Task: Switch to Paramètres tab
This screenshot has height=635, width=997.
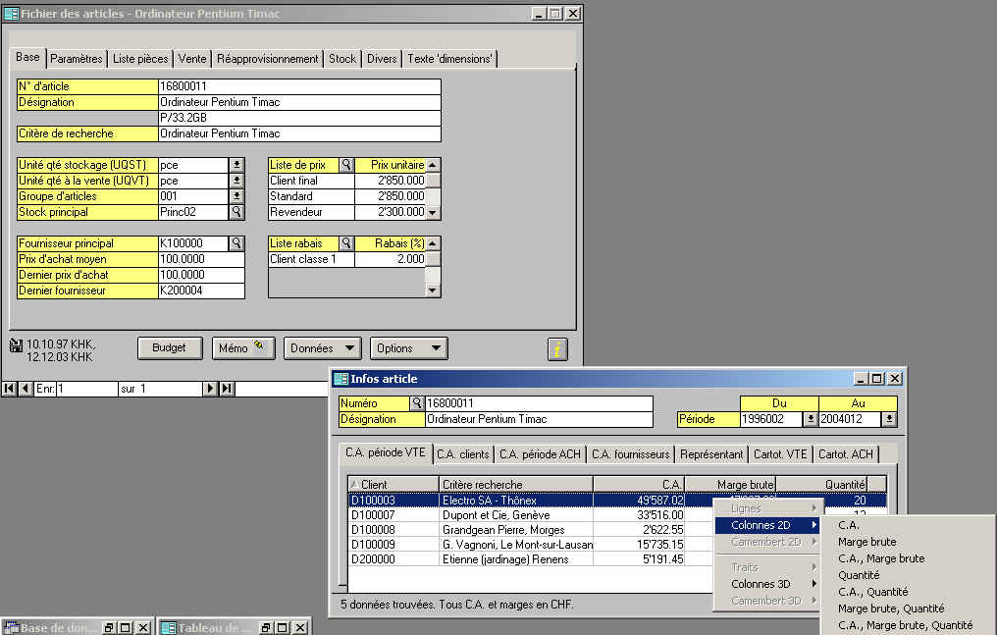Action: pos(77,59)
